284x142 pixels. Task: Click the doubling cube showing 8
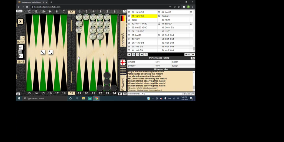(x=21, y=21)
